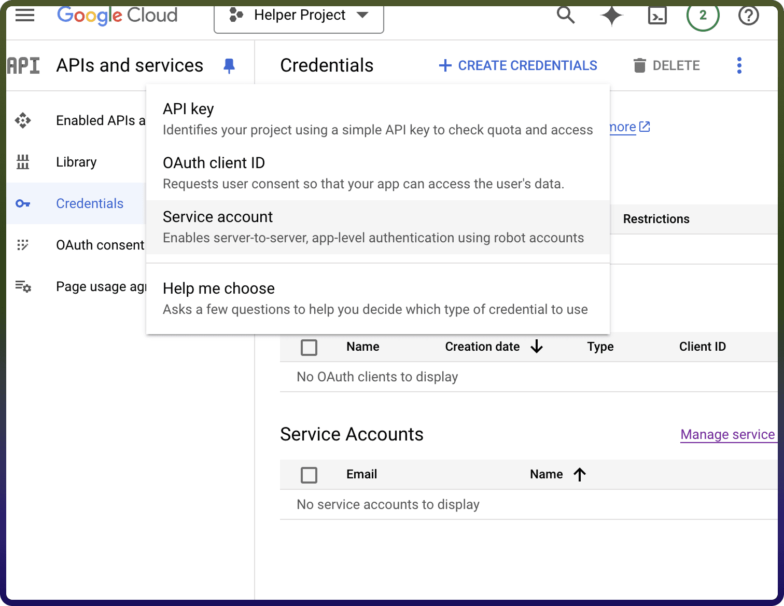The width and height of the screenshot is (784, 606).
Task: Click 'No service accounts to display' text
Action: [388, 504]
